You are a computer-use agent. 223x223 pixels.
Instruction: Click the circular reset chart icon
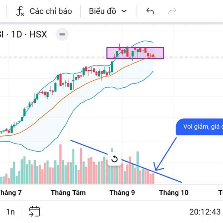tap(114, 159)
